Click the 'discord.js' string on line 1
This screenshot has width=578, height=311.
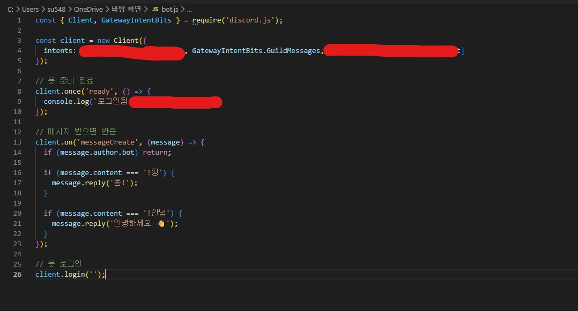(x=252, y=20)
